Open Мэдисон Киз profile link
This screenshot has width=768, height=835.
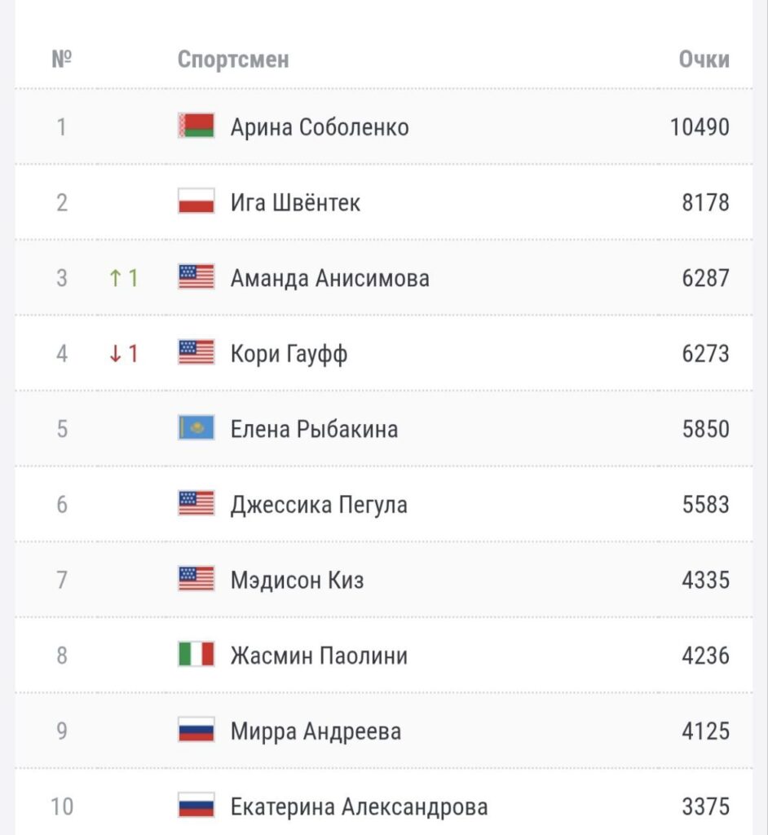click(297, 581)
